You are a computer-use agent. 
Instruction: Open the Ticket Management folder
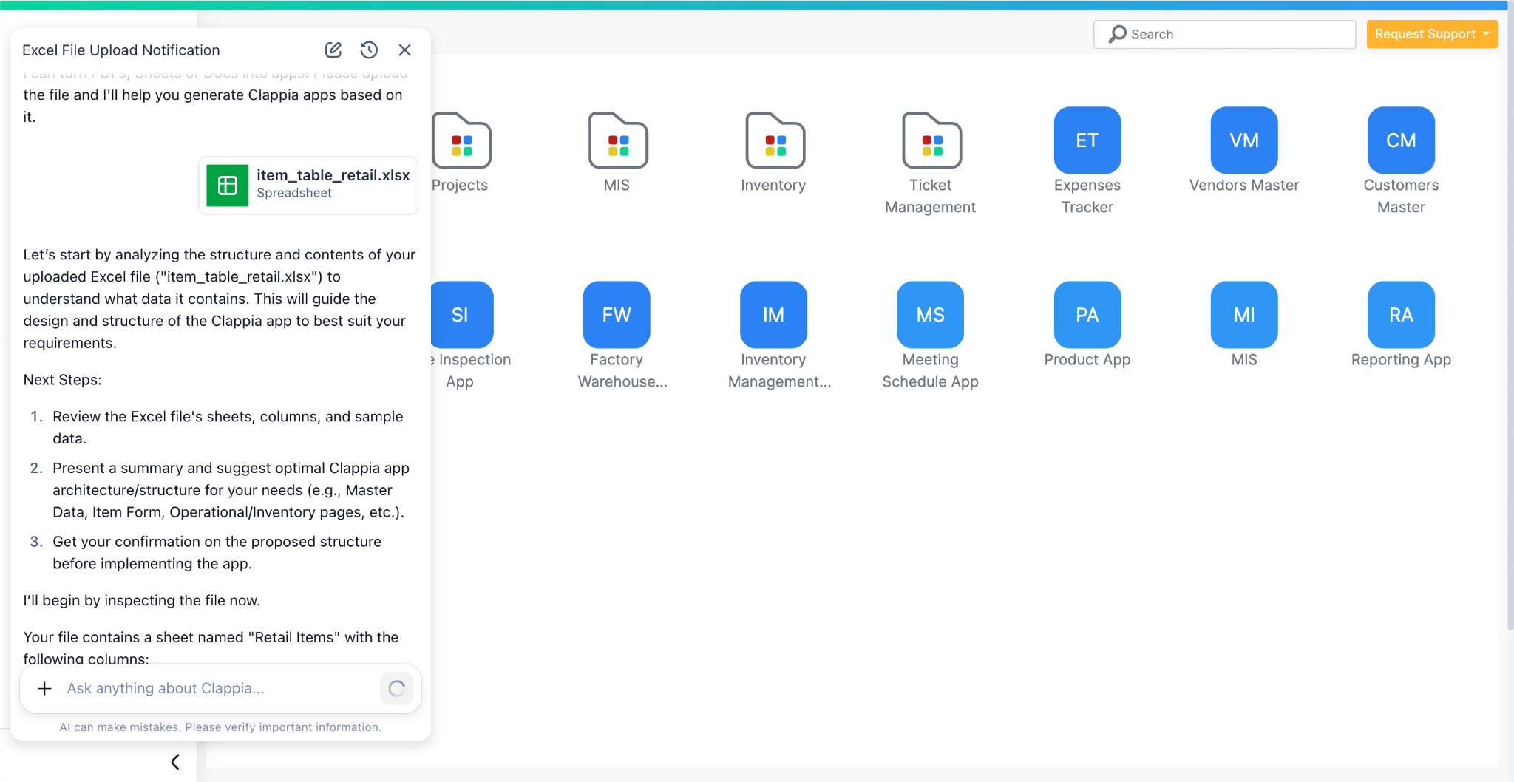coord(931,140)
